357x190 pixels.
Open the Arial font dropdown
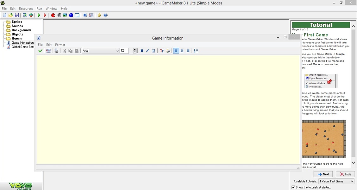(117, 51)
